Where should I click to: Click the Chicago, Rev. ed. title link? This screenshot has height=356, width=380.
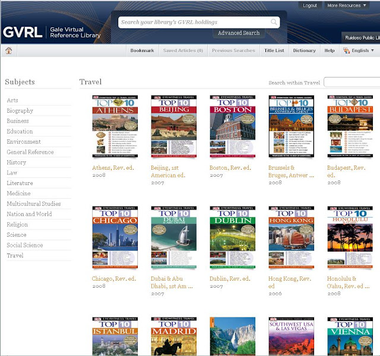click(114, 278)
